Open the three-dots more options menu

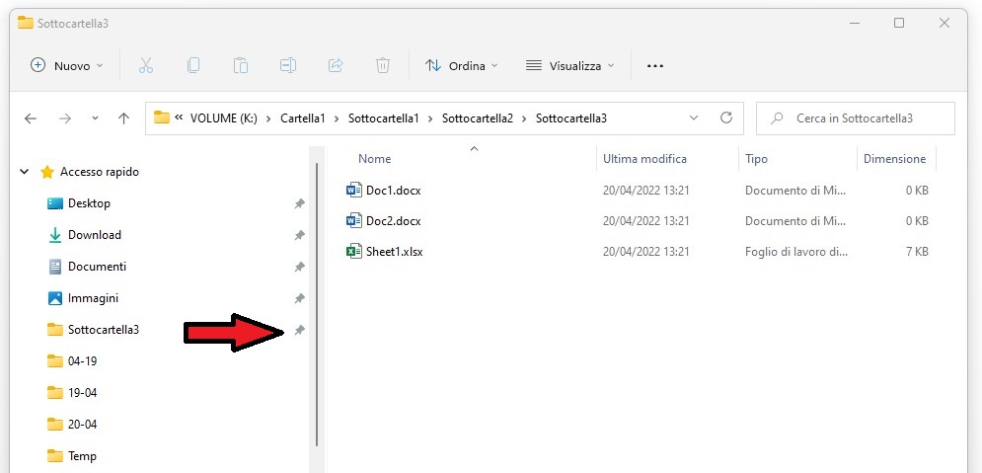pyautogui.click(x=655, y=66)
